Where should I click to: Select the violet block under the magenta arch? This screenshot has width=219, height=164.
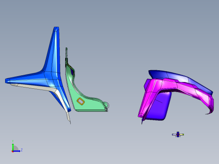click(x=161, y=108)
